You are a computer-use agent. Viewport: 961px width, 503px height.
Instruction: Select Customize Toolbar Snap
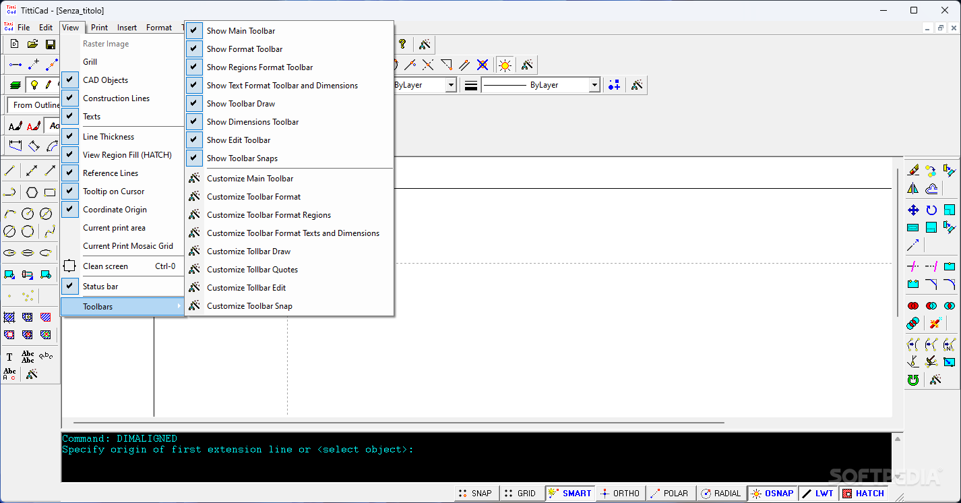click(289, 306)
